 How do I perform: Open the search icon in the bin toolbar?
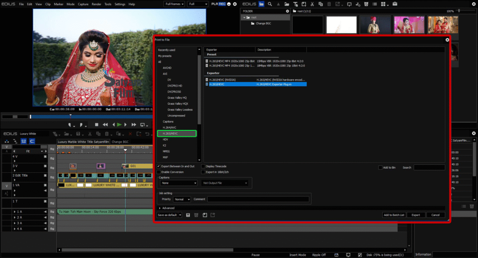(x=270, y=4)
